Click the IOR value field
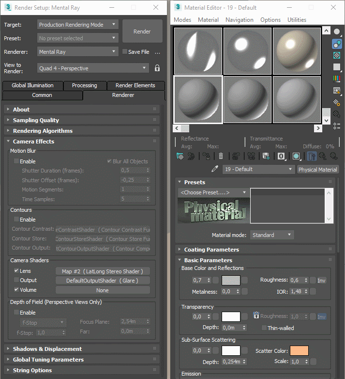Image resolution: width=345 pixels, height=379 pixels. [x=297, y=291]
